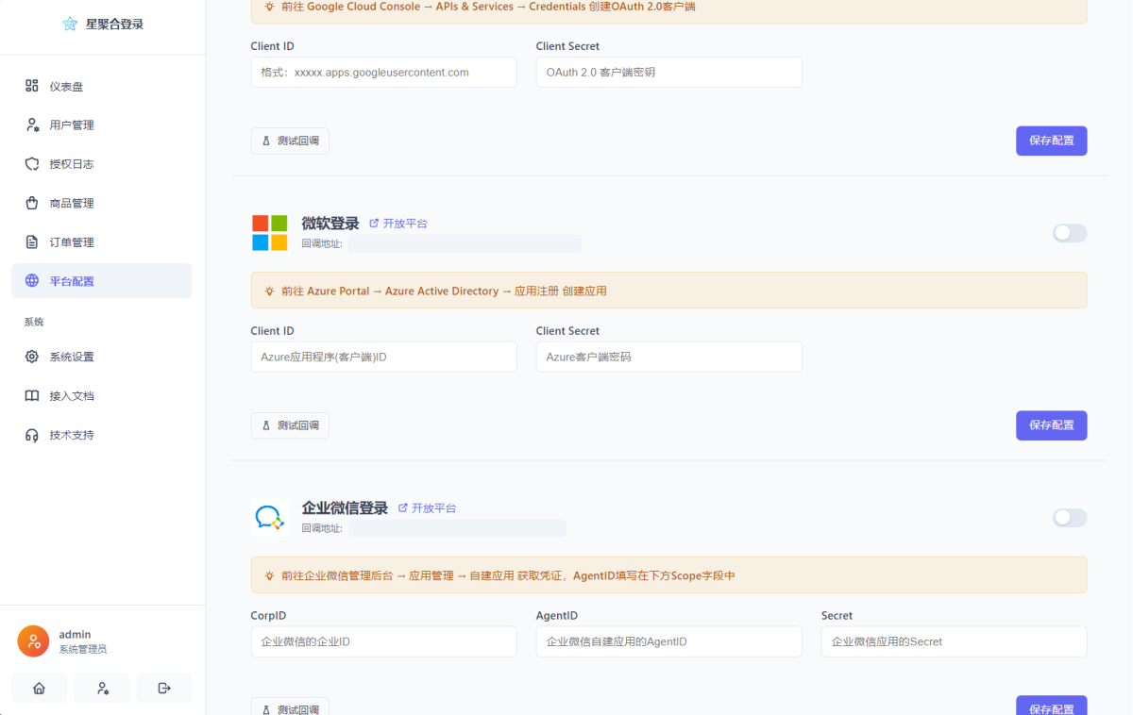
Task: Open 接入文档 menu item
Action: click(102, 396)
